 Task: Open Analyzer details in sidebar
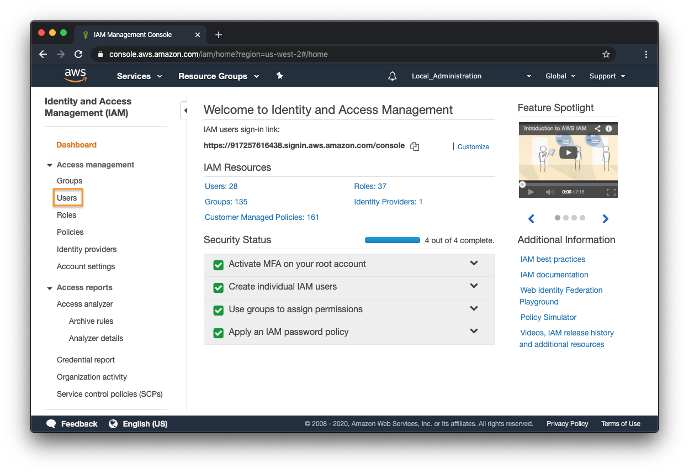[96, 338]
